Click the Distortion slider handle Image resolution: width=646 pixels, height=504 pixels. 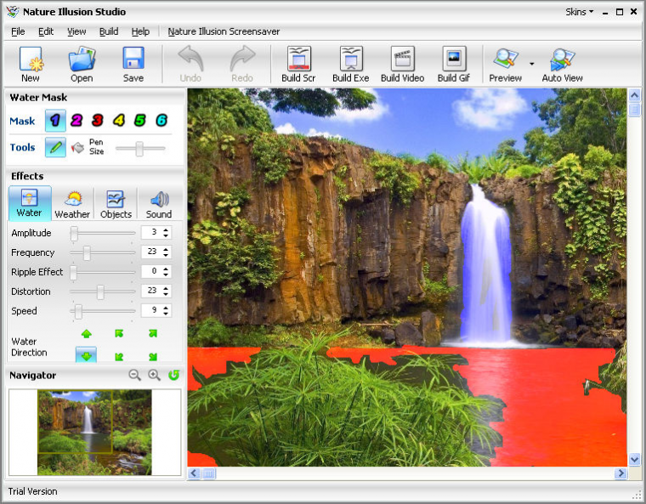100,292
